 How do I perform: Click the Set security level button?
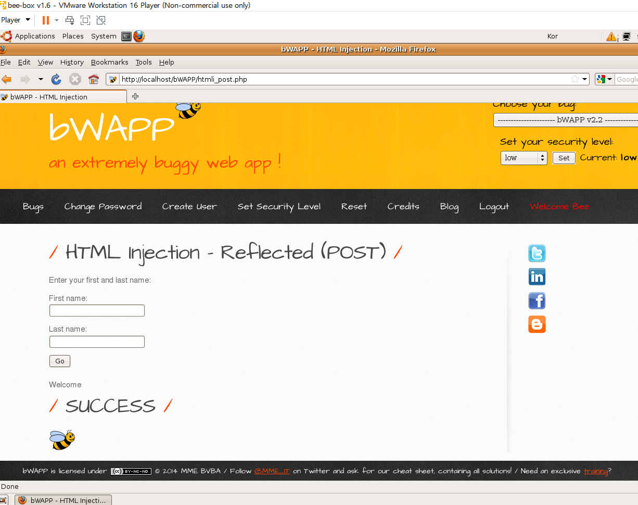(564, 158)
